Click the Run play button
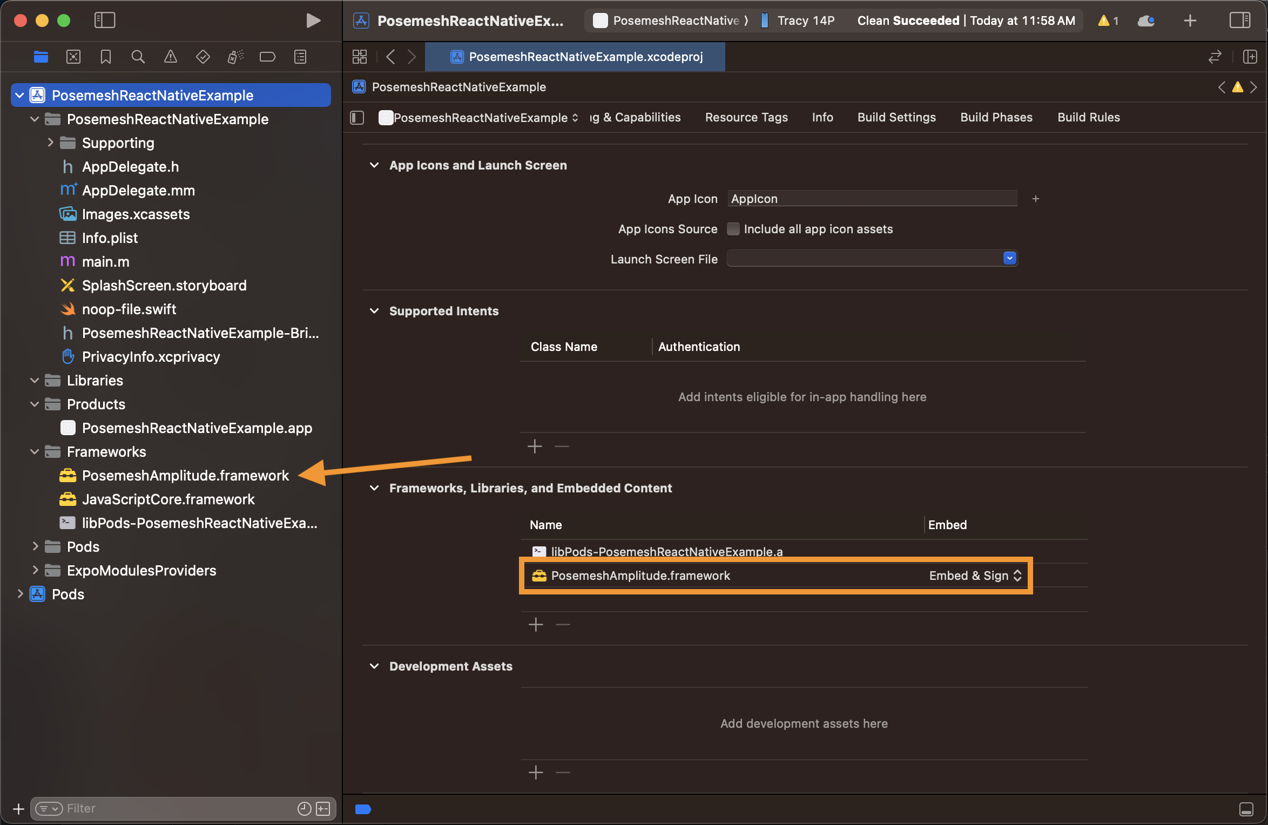The height and width of the screenshot is (825, 1268). (x=313, y=21)
